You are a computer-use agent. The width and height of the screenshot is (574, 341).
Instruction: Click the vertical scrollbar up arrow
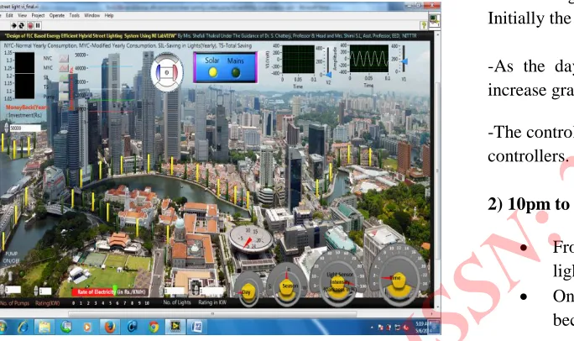click(x=437, y=34)
